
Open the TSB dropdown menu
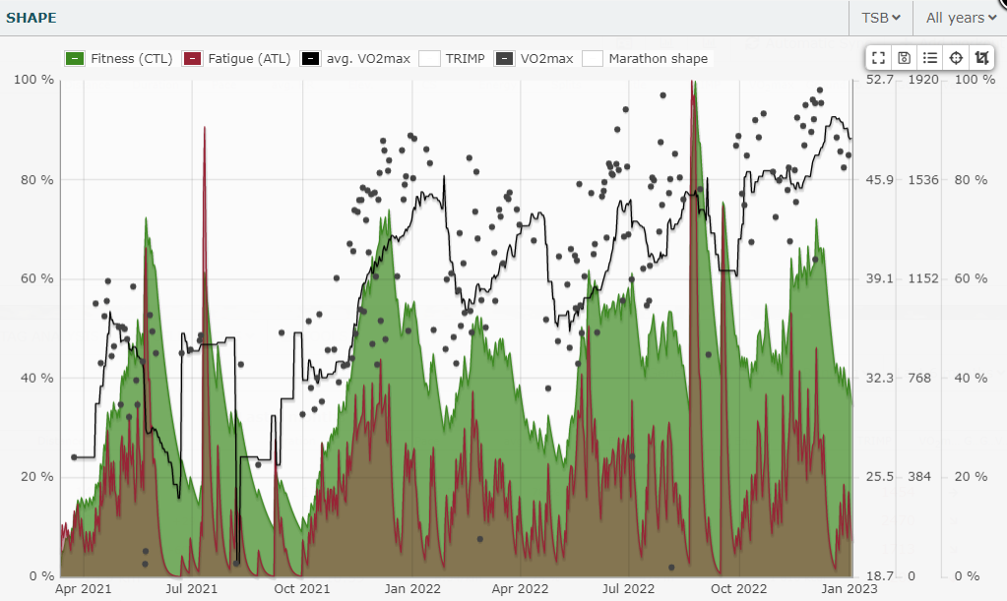(x=881, y=18)
